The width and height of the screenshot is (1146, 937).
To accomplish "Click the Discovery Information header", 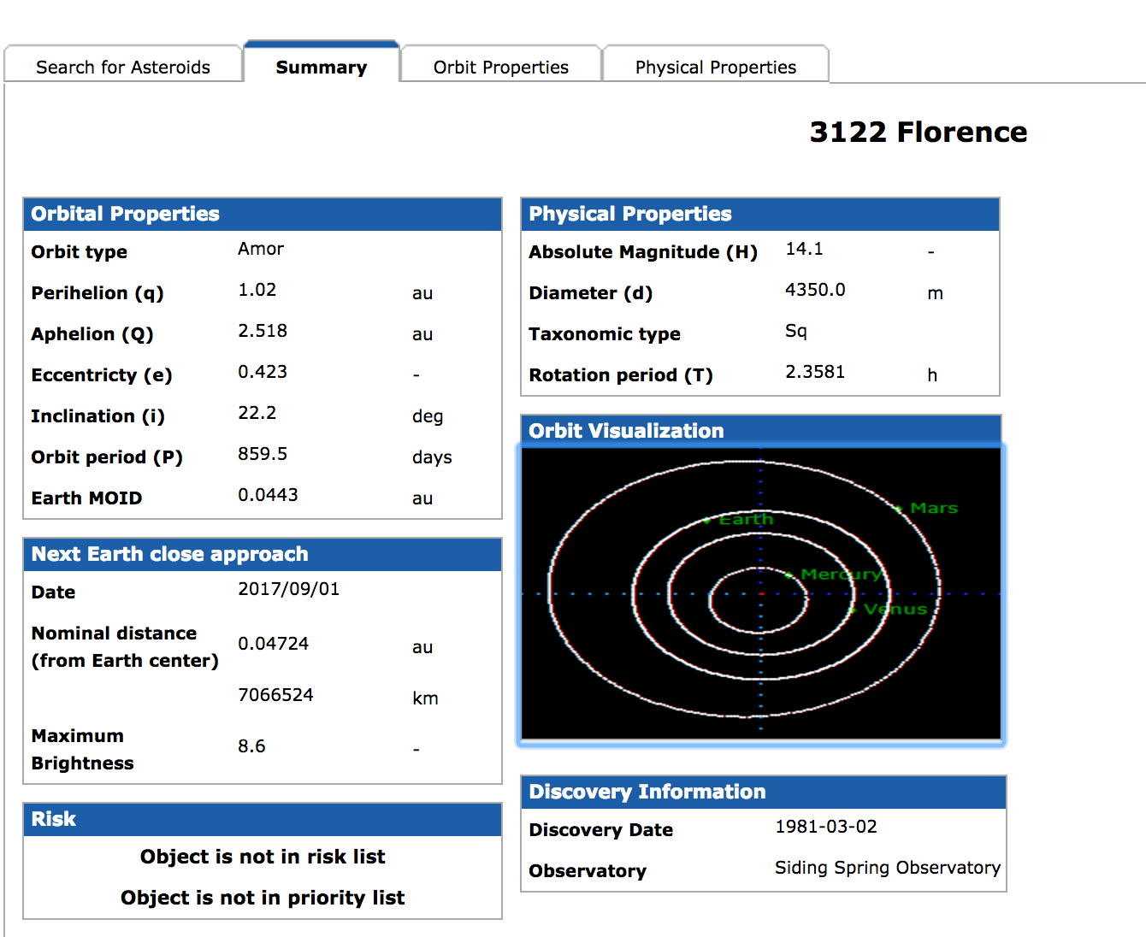I will [x=764, y=792].
